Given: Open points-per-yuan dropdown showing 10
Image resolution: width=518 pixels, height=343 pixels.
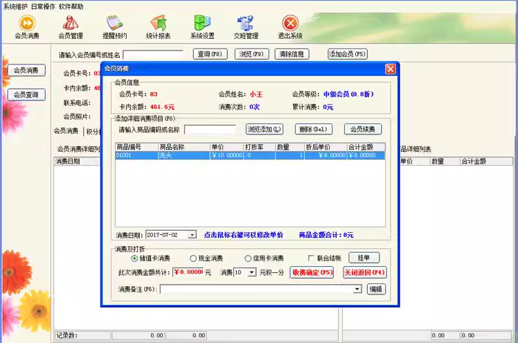Looking at the screenshot, I should [252, 272].
